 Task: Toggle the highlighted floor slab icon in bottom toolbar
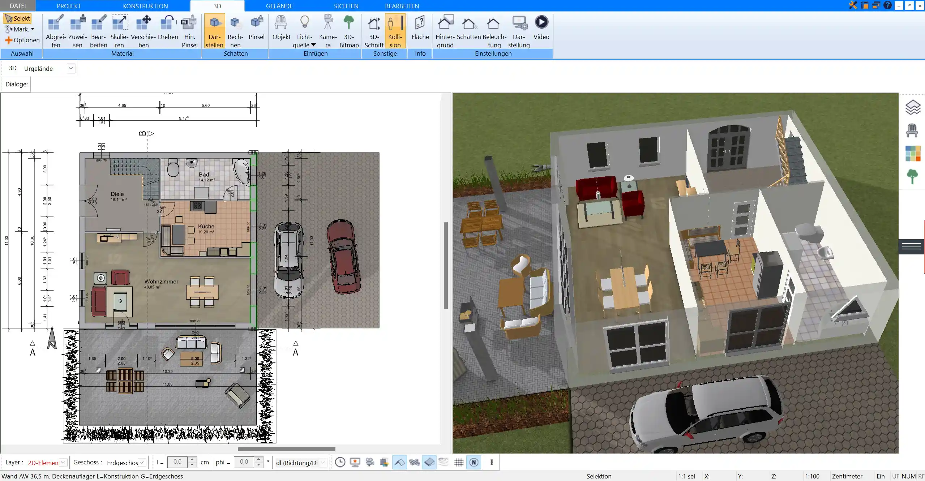click(429, 462)
